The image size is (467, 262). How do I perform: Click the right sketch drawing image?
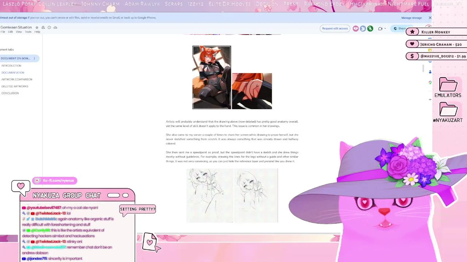click(256, 195)
